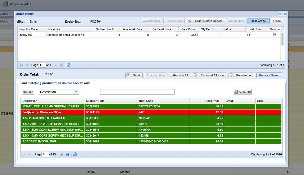Go to previous page of product search results

(30, 154)
